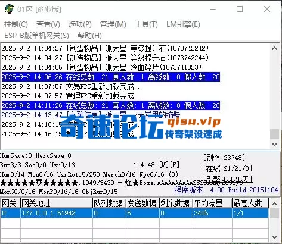
Task: Click the HumSave:0 HeroSave:0 status line
Action: click(36, 155)
